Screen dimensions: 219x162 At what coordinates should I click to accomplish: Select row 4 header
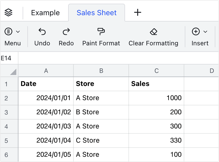click(x=6, y=126)
